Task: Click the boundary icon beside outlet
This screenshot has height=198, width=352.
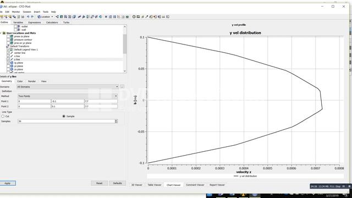Action: (19, 26)
